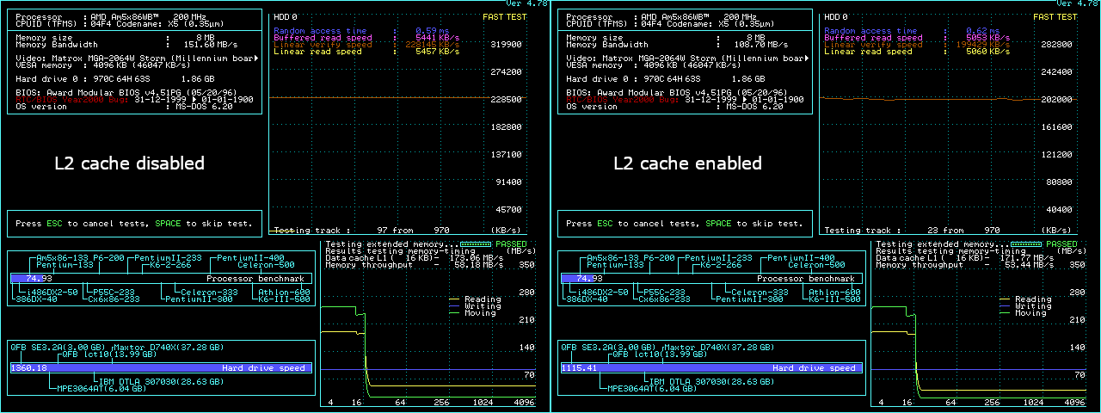Click the "Testing track : 97 from 970" status
The image size is (1101, 413).
(361, 231)
